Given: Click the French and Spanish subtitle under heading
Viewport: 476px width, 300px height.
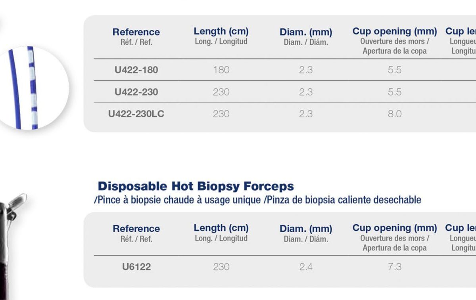Looking at the screenshot, I should [x=257, y=200].
